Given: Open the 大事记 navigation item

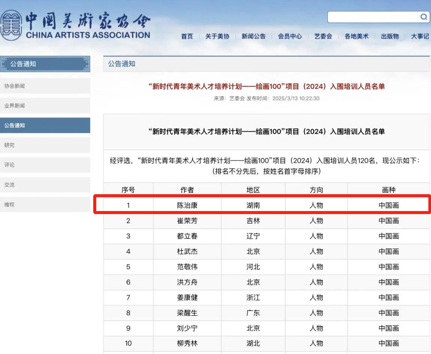Looking at the screenshot, I should pyautogui.click(x=420, y=36).
